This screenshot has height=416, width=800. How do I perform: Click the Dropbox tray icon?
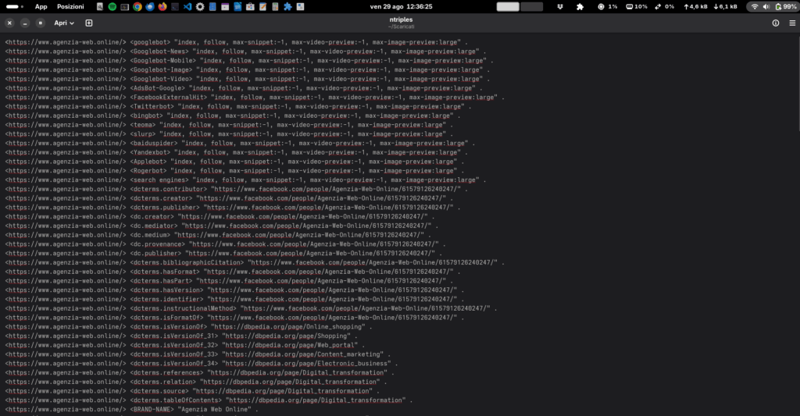coord(560,6)
